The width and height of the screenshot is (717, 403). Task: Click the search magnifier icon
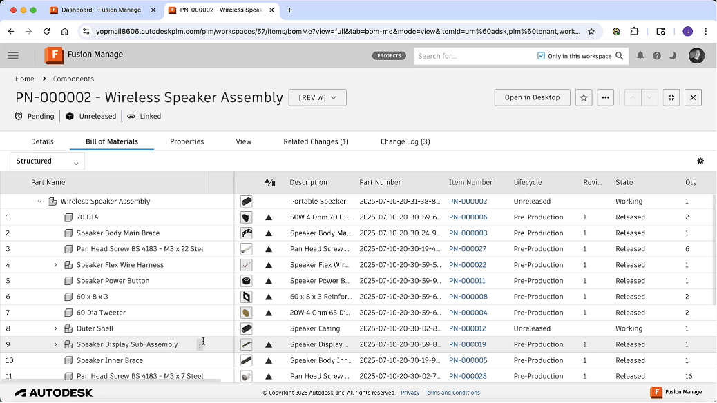(x=620, y=56)
